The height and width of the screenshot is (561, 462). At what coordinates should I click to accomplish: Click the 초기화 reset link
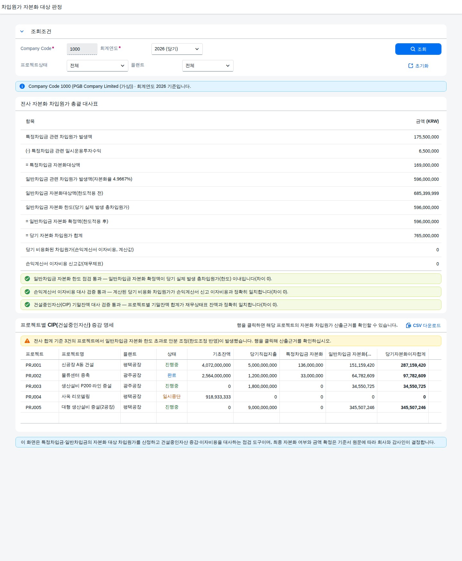[418, 66]
